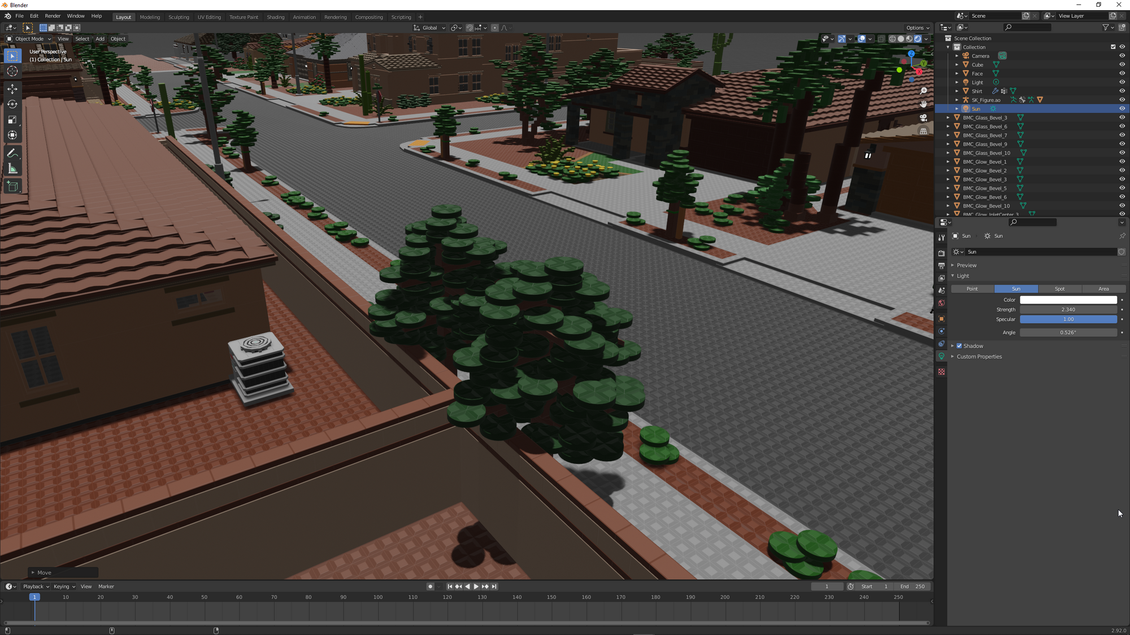
Task: Open the View Layer properties tab
Action: (941, 278)
